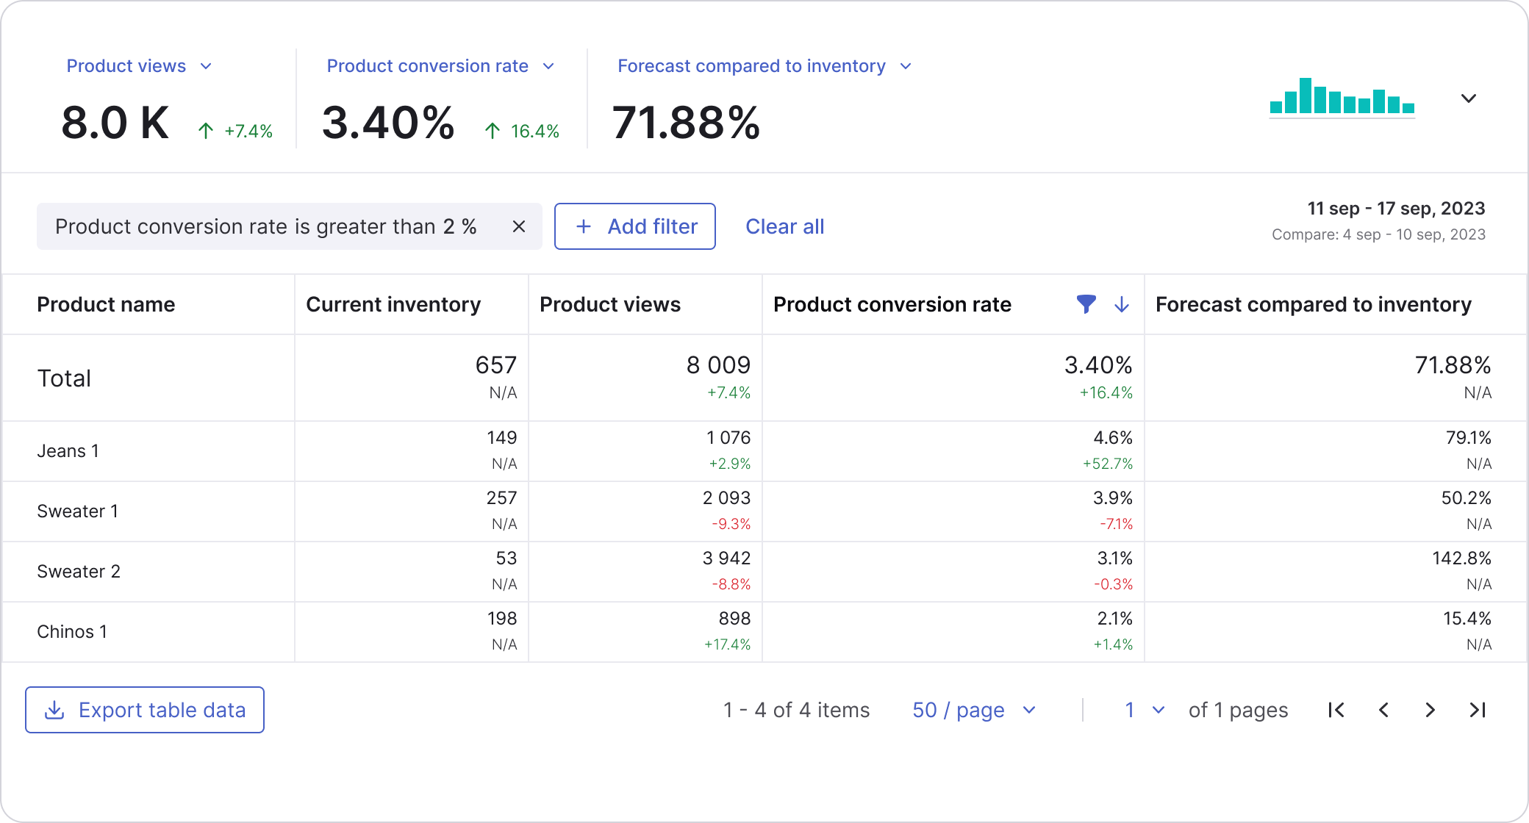This screenshot has height=823, width=1529.
Task: Go to previous page with left chevron icon
Action: point(1383,710)
